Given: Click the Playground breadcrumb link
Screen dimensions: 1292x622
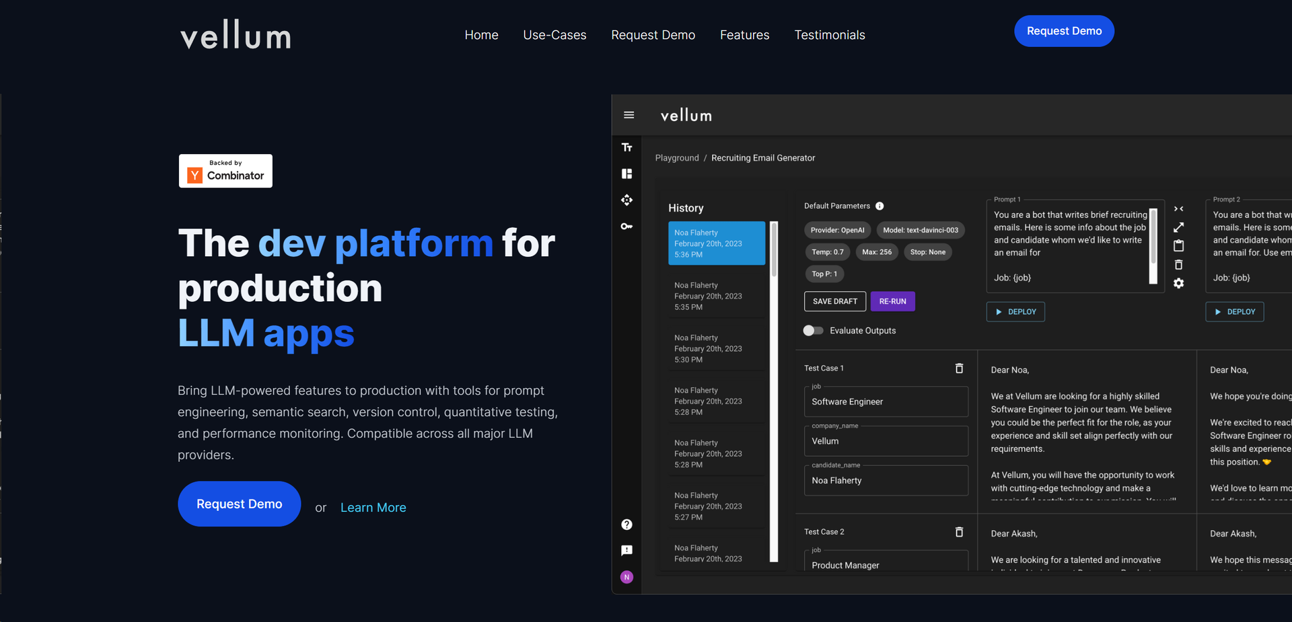Looking at the screenshot, I should [677, 158].
